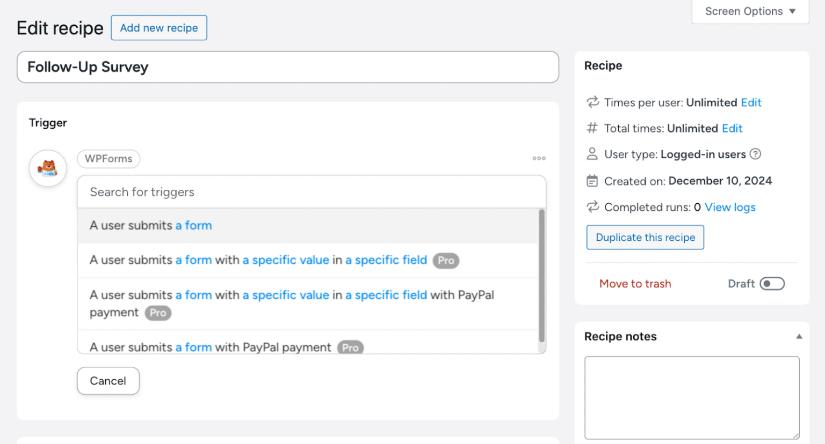Click the runs icon beside Completed runs
The width and height of the screenshot is (825, 444).
coord(592,207)
